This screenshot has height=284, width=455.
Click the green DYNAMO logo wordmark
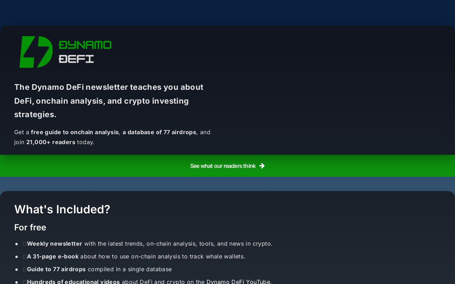pyautogui.click(x=85, y=45)
